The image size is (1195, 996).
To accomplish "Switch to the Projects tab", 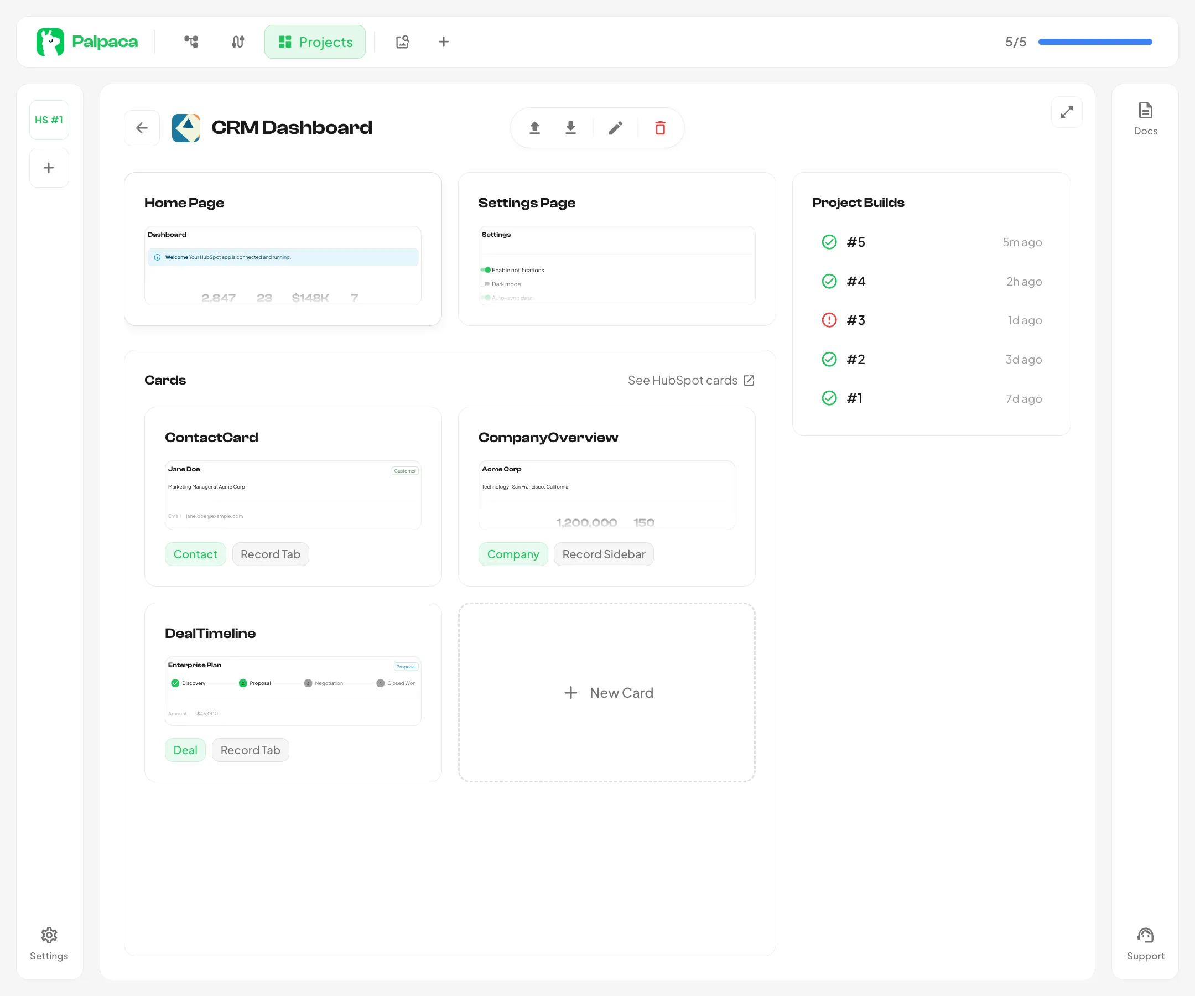I will 315,41.
